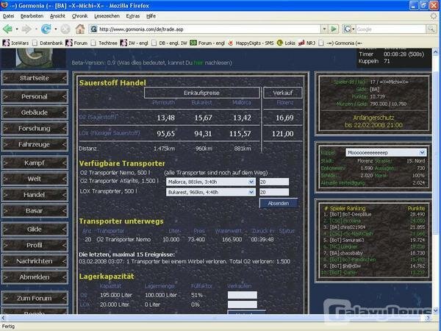441x331 pixels.
Task: Click the Stop loading icon
Action: 64,29
